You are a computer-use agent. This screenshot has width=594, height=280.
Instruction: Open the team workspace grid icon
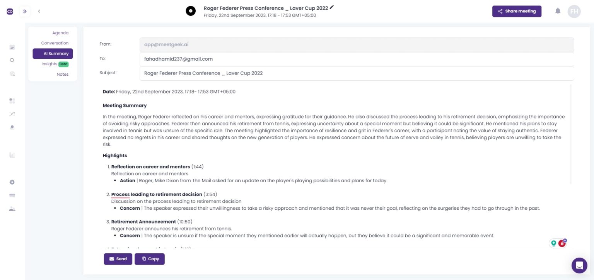pyautogui.click(x=12, y=101)
